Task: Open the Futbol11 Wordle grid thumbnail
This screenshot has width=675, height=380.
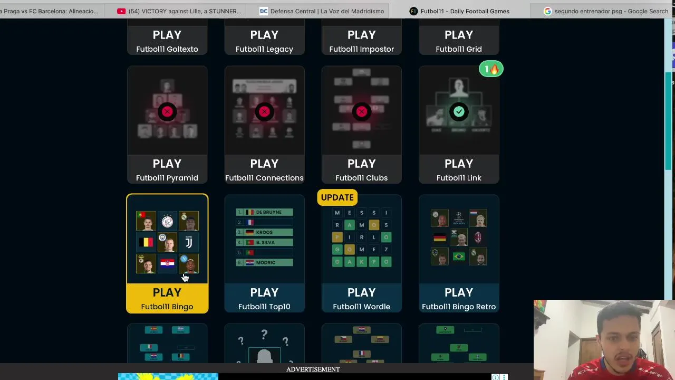Action: [x=361, y=239]
